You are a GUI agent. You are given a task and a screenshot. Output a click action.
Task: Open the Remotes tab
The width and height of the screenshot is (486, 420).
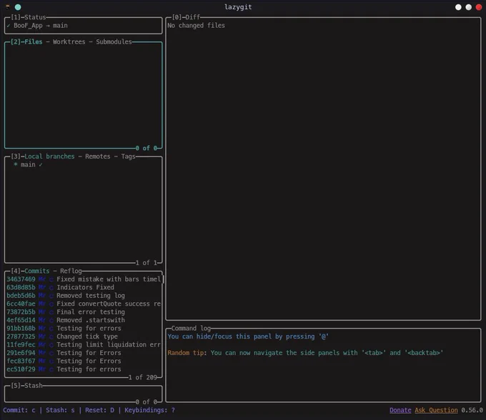[98, 156]
